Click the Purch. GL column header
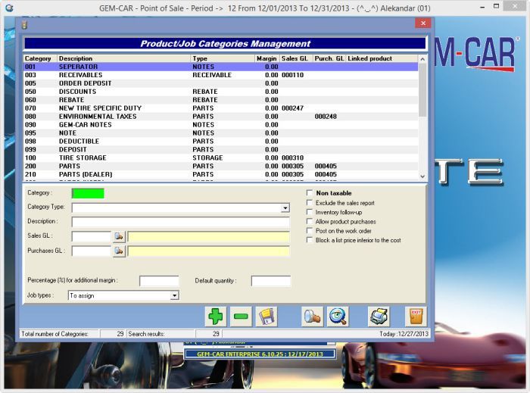The height and width of the screenshot is (393, 530). click(329, 58)
